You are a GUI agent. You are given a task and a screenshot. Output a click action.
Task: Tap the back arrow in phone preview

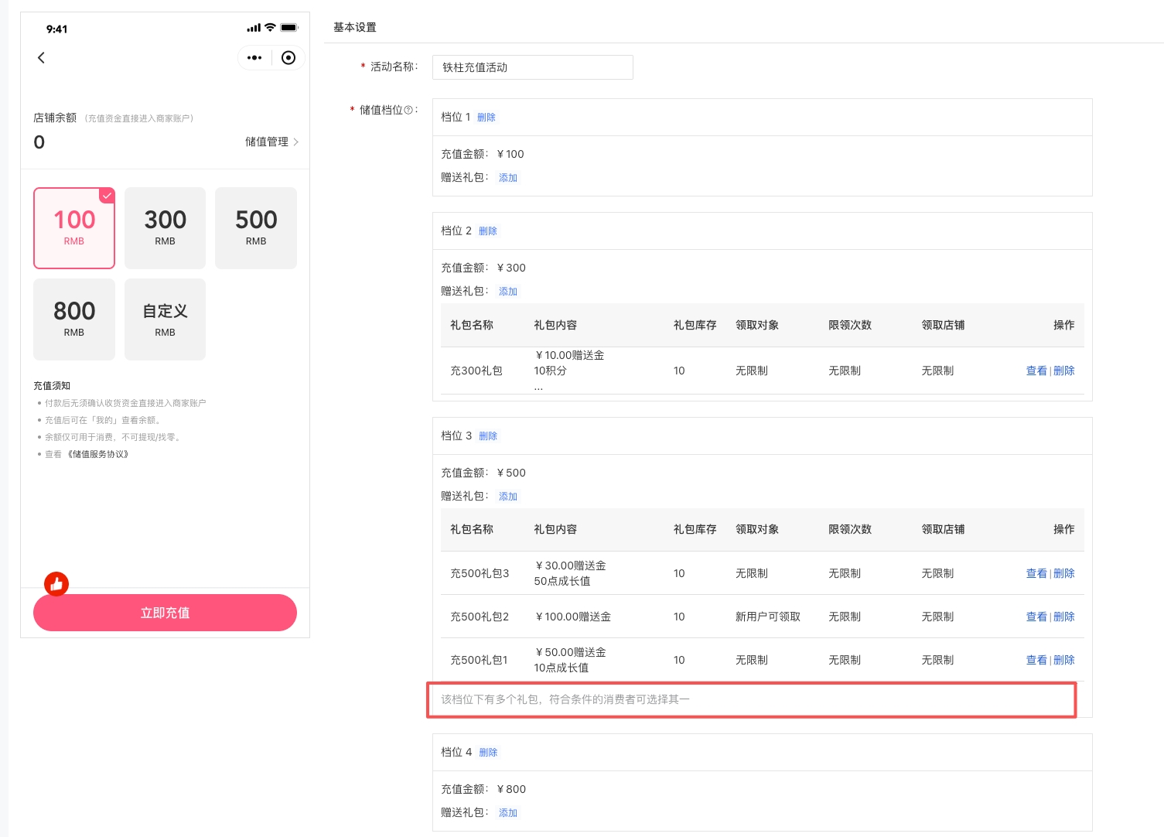point(42,58)
